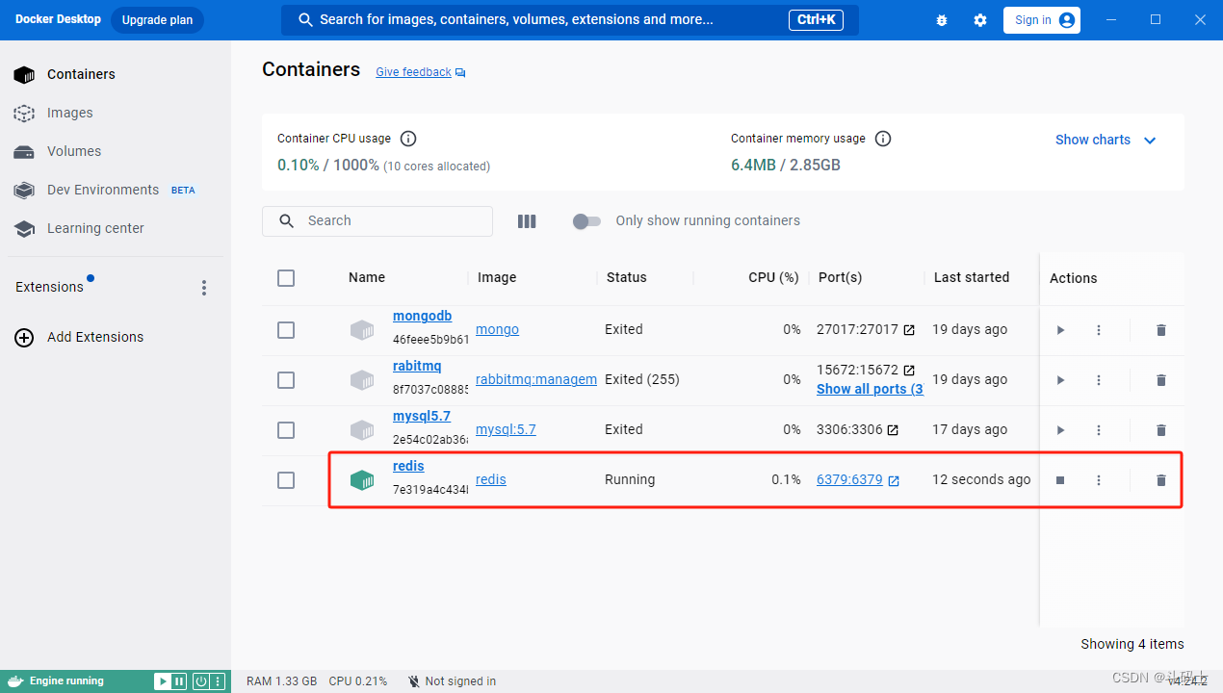The image size is (1223, 693).
Task: Check the rabitmq row checkbox
Action: click(x=286, y=380)
